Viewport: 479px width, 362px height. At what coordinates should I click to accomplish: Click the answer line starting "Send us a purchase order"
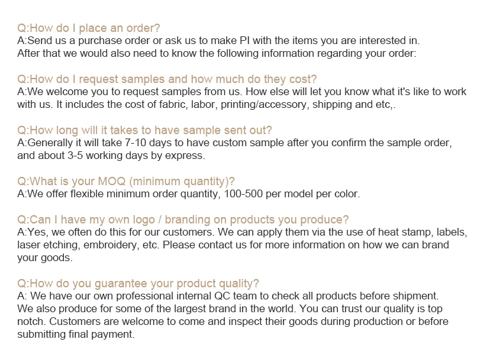(218, 41)
